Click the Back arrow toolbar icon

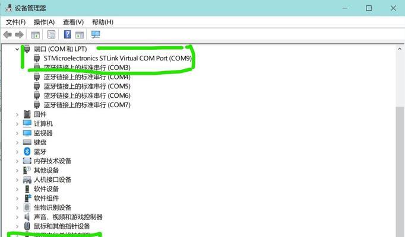[8, 34]
